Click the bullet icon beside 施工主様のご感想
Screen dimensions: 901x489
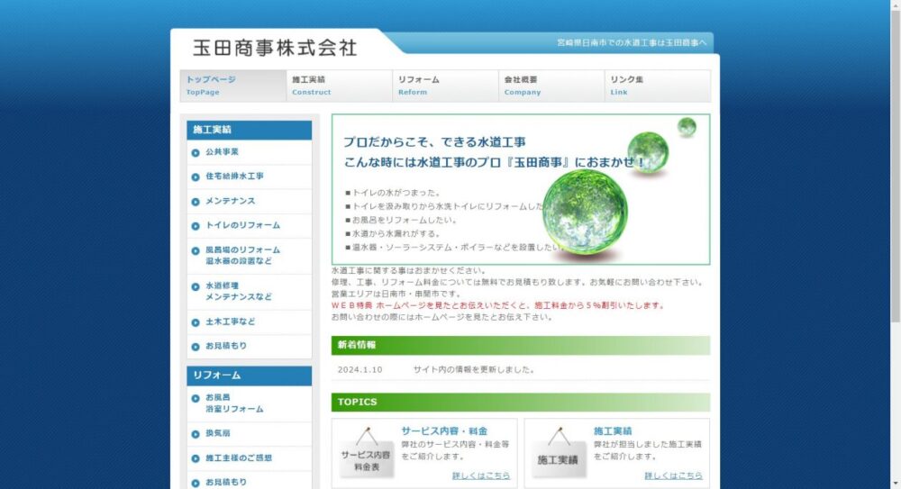(196, 458)
